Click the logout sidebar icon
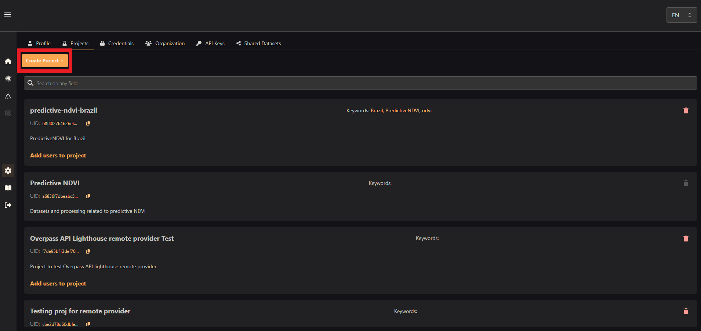 coord(8,205)
